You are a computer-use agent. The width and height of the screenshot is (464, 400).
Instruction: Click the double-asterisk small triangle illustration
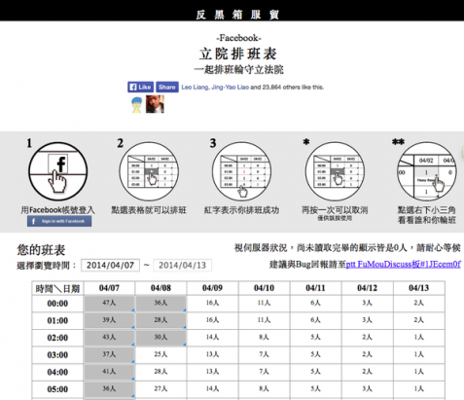[x=427, y=171]
